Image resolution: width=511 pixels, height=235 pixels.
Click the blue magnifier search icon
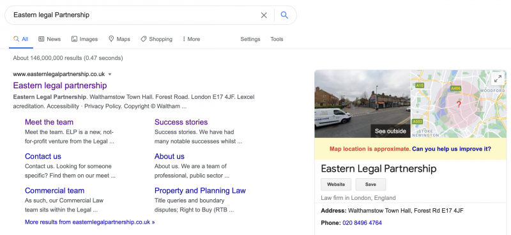284,15
